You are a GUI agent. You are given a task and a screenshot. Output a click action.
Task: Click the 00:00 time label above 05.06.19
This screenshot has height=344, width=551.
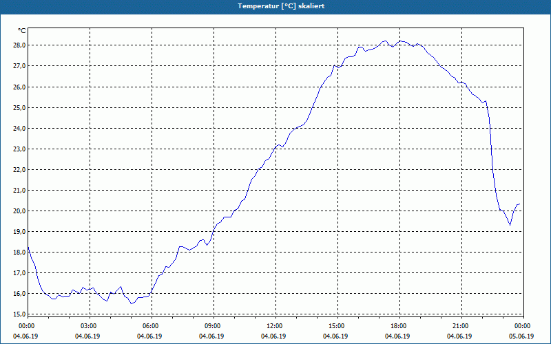click(x=523, y=326)
